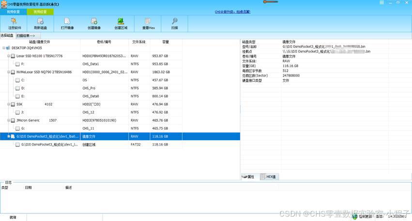
Task: Click the 容量 column header
Action: pos(166,42)
